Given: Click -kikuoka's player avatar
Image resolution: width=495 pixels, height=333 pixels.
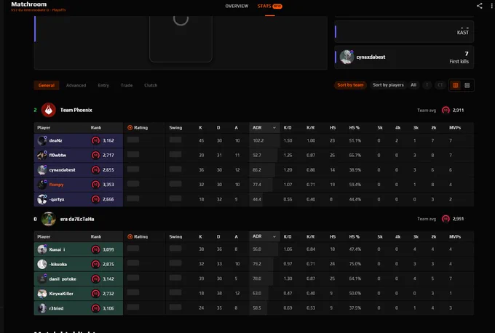Looking at the screenshot, I should point(42,264).
